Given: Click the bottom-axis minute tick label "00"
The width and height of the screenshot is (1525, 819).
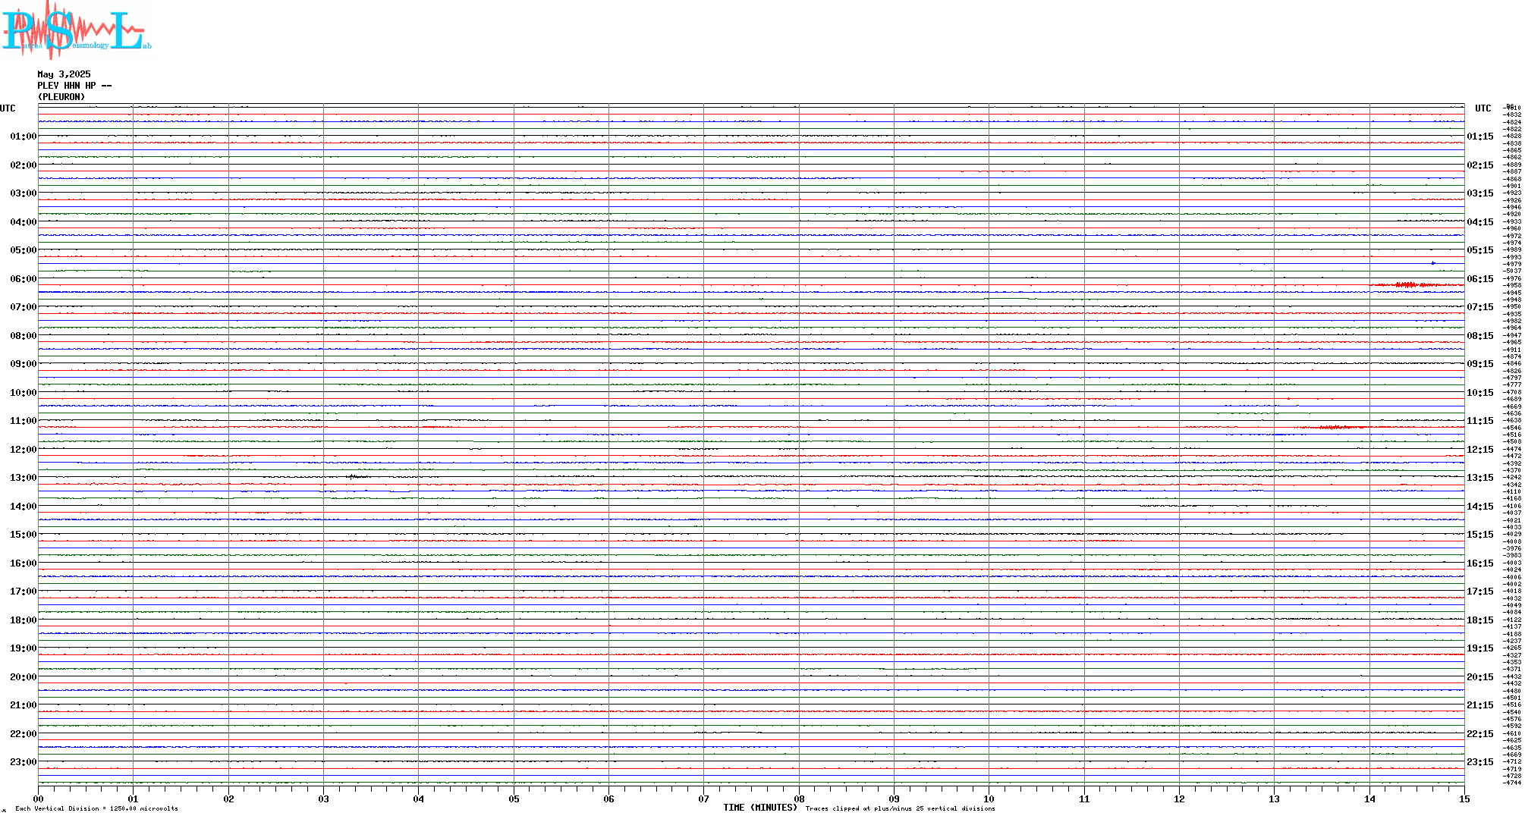Looking at the screenshot, I should 38,799.
